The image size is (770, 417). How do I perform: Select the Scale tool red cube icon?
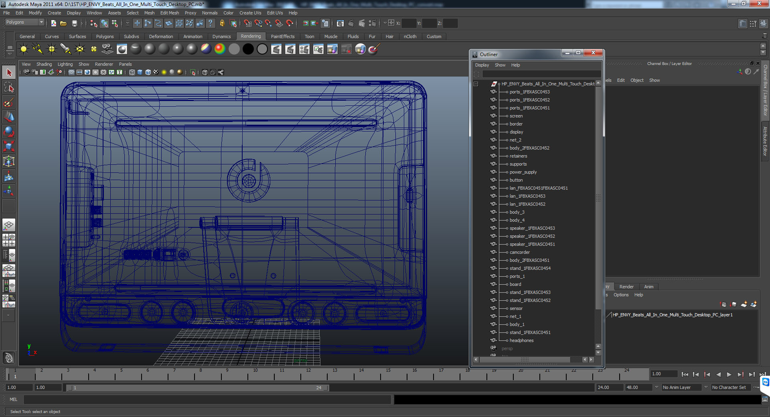(9, 146)
